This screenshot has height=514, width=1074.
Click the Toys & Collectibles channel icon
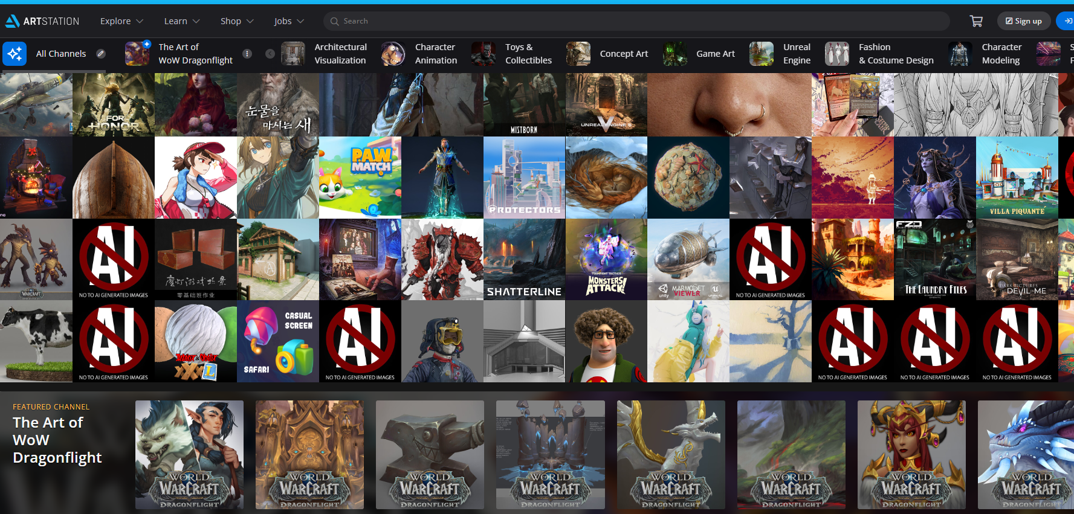coord(484,54)
